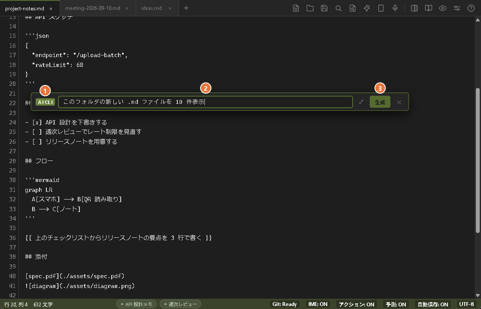
Task: Open settings via the sliders icon
Action: (x=457, y=8)
